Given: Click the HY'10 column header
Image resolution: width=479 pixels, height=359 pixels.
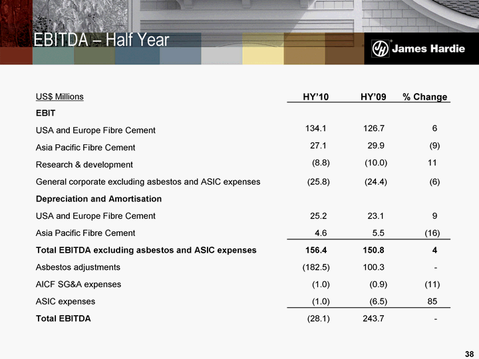Looking at the screenshot, I should pyautogui.click(x=316, y=97).
